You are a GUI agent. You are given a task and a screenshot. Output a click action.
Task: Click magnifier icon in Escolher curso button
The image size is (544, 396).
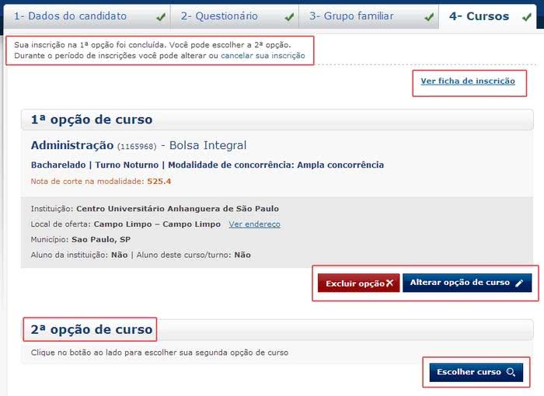(x=511, y=372)
